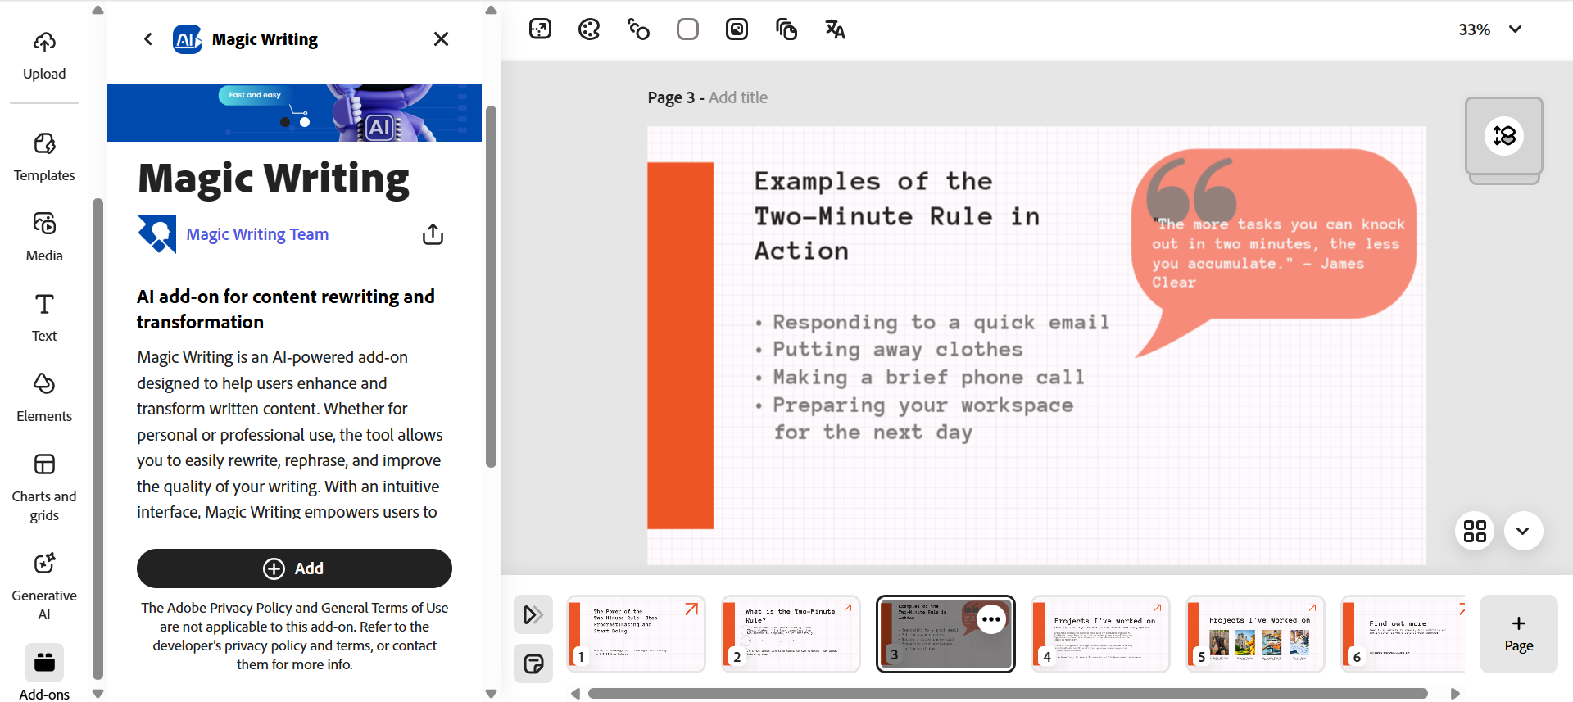Open the Generative AI panel
The image size is (1573, 702).
(44, 586)
